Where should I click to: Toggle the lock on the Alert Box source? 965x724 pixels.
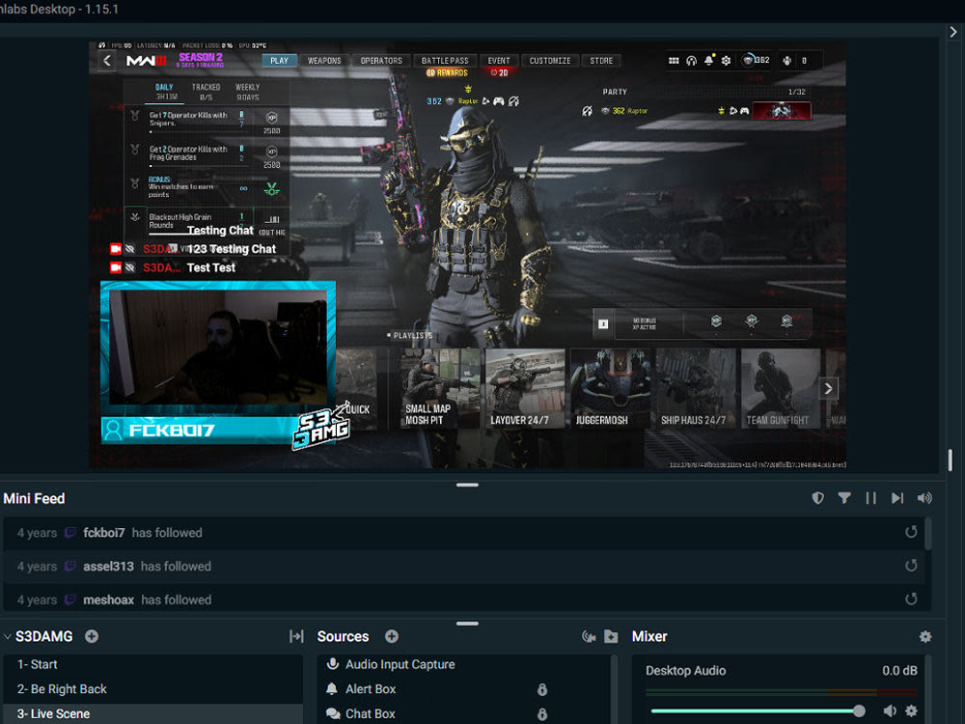[x=541, y=689]
